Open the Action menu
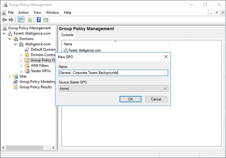 [24, 13]
